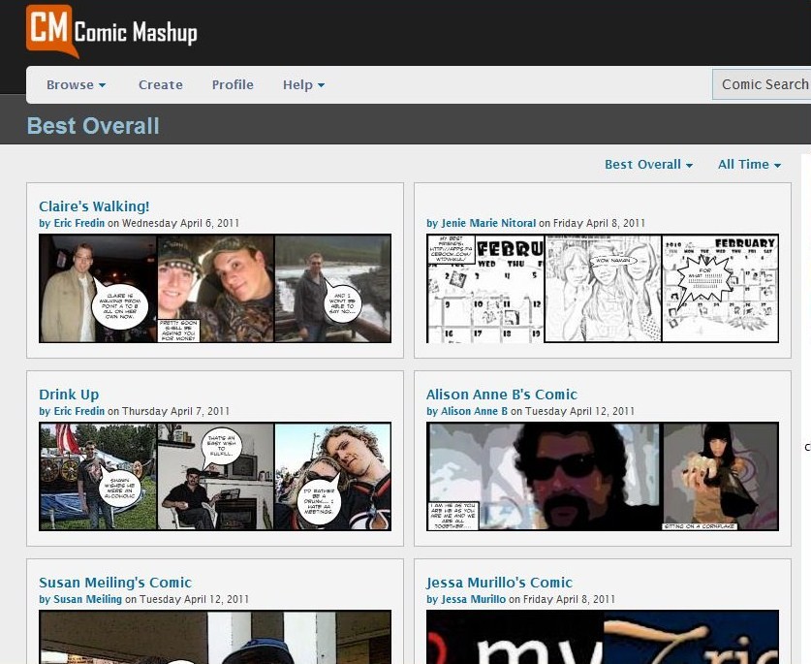
Task: Click the date text Wednesday April 6, 2011
Action: [x=180, y=223]
